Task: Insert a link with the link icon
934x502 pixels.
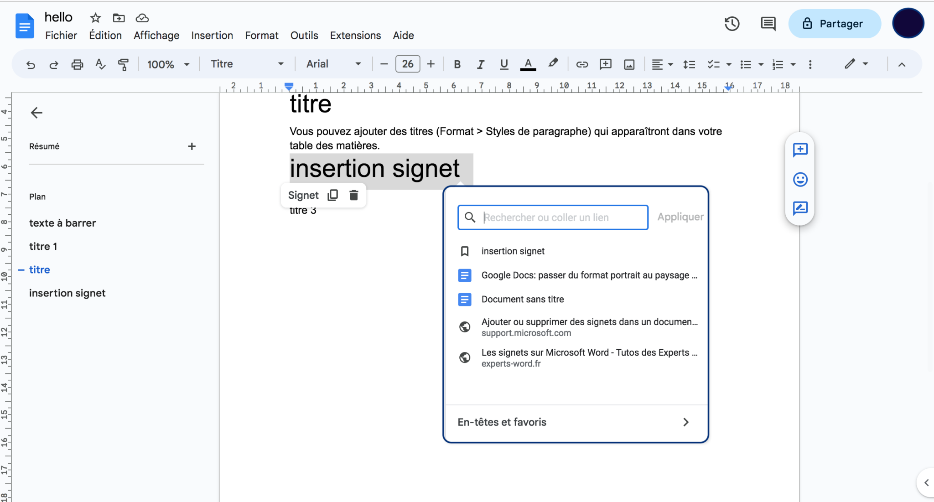Action: pyautogui.click(x=582, y=64)
